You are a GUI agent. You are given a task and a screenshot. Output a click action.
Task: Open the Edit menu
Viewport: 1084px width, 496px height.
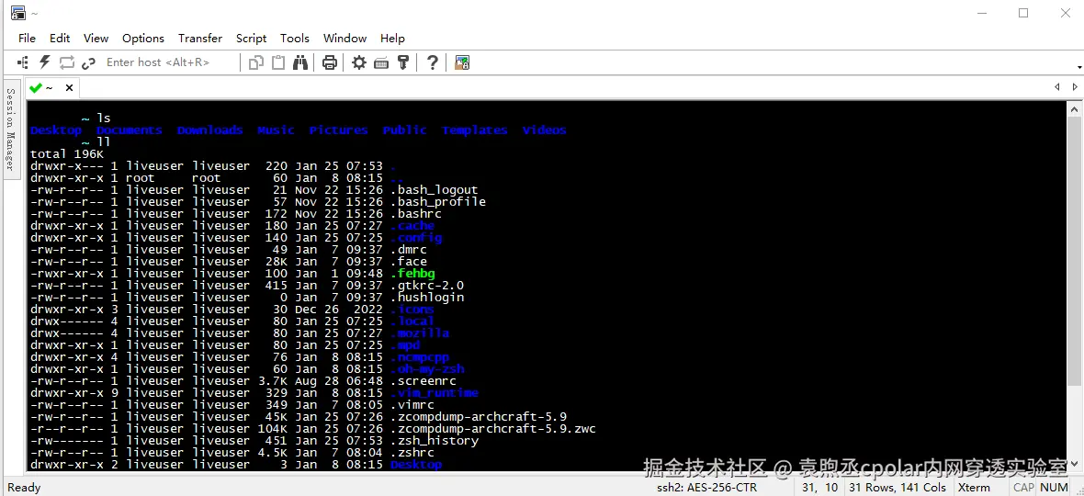tap(60, 39)
